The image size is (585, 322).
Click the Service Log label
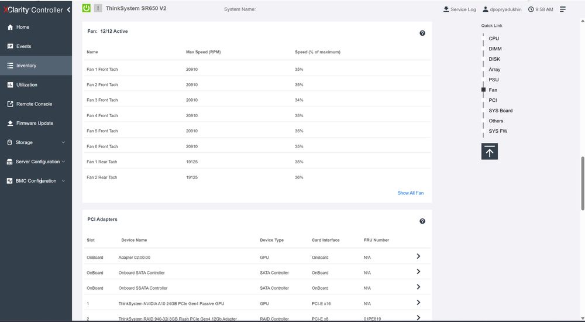pos(463,9)
